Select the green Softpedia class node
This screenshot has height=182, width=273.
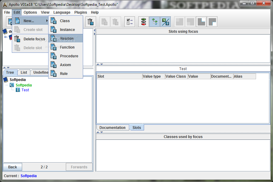24,85
